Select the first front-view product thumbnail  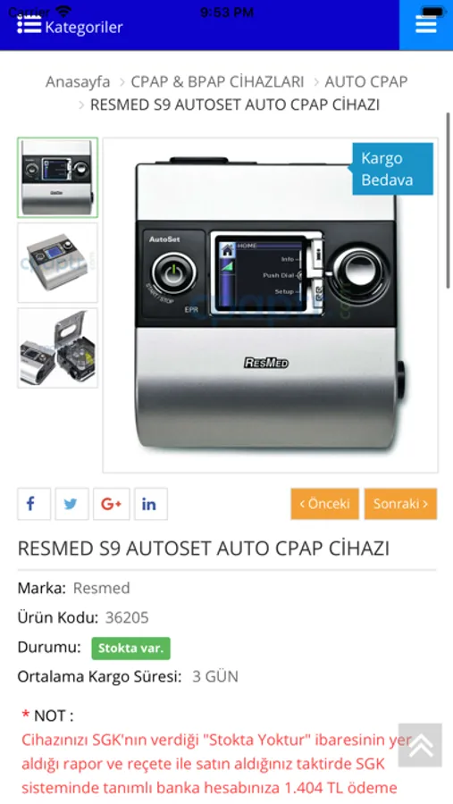pyautogui.click(x=57, y=178)
